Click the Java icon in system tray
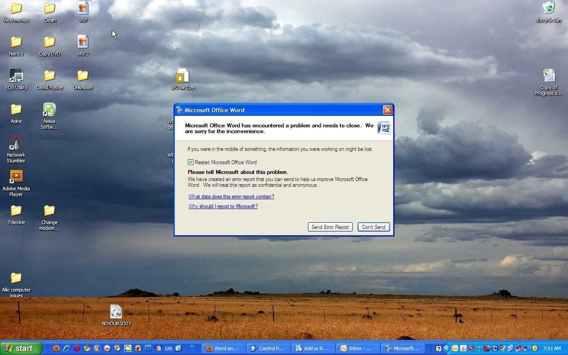The width and height of the screenshot is (568, 355). [x=463, y=348]
